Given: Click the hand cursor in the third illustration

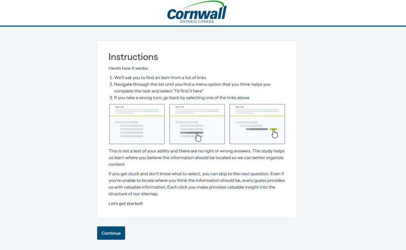Looking at the screenshot, I should click(x=275, y=134).
